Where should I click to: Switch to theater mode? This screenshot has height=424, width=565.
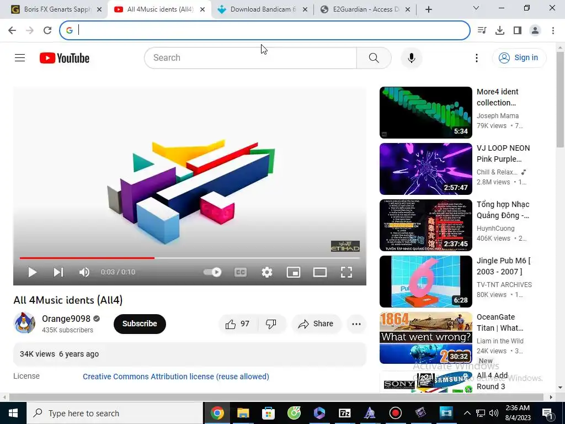tap(319, 272)
